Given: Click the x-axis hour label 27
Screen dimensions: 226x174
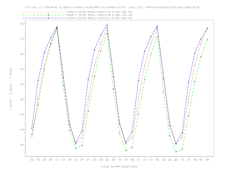Looking at the screenshot, I should pyautogui.click(x=88, y=160).
